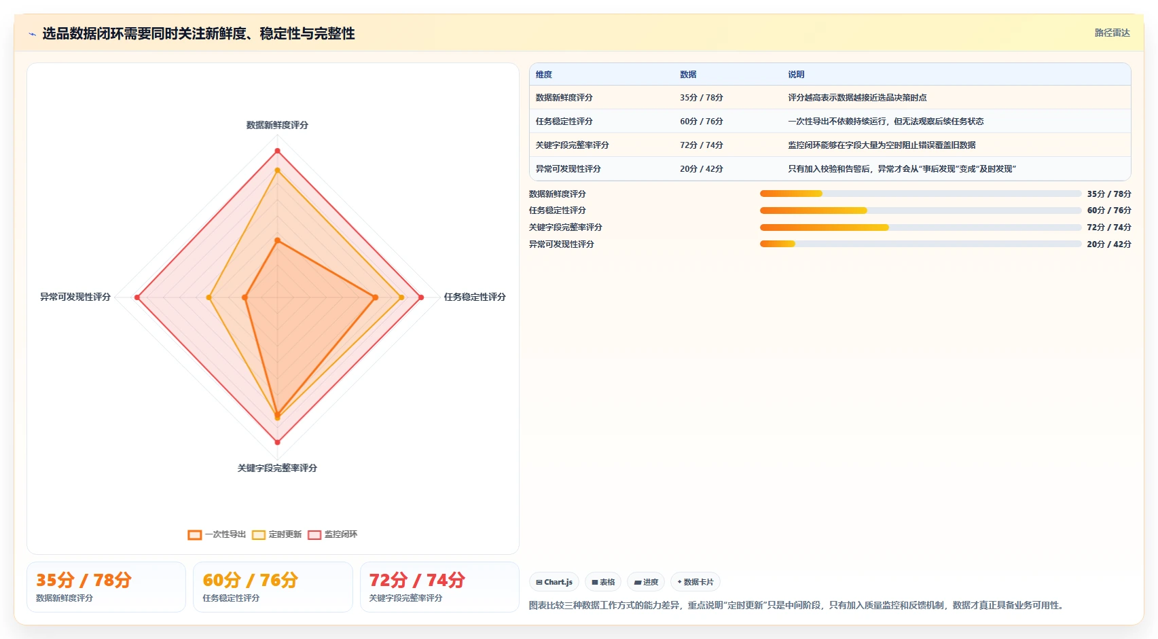The image size is (1158, 639).
Task: Toggle the 一次性导出 legend swatch
Action: (195, 535)
